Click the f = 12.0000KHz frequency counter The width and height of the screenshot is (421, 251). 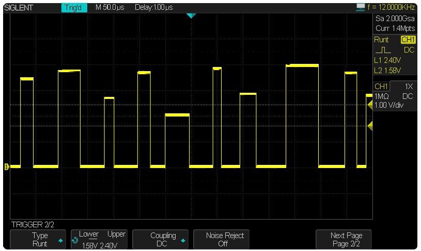point(391,7)
